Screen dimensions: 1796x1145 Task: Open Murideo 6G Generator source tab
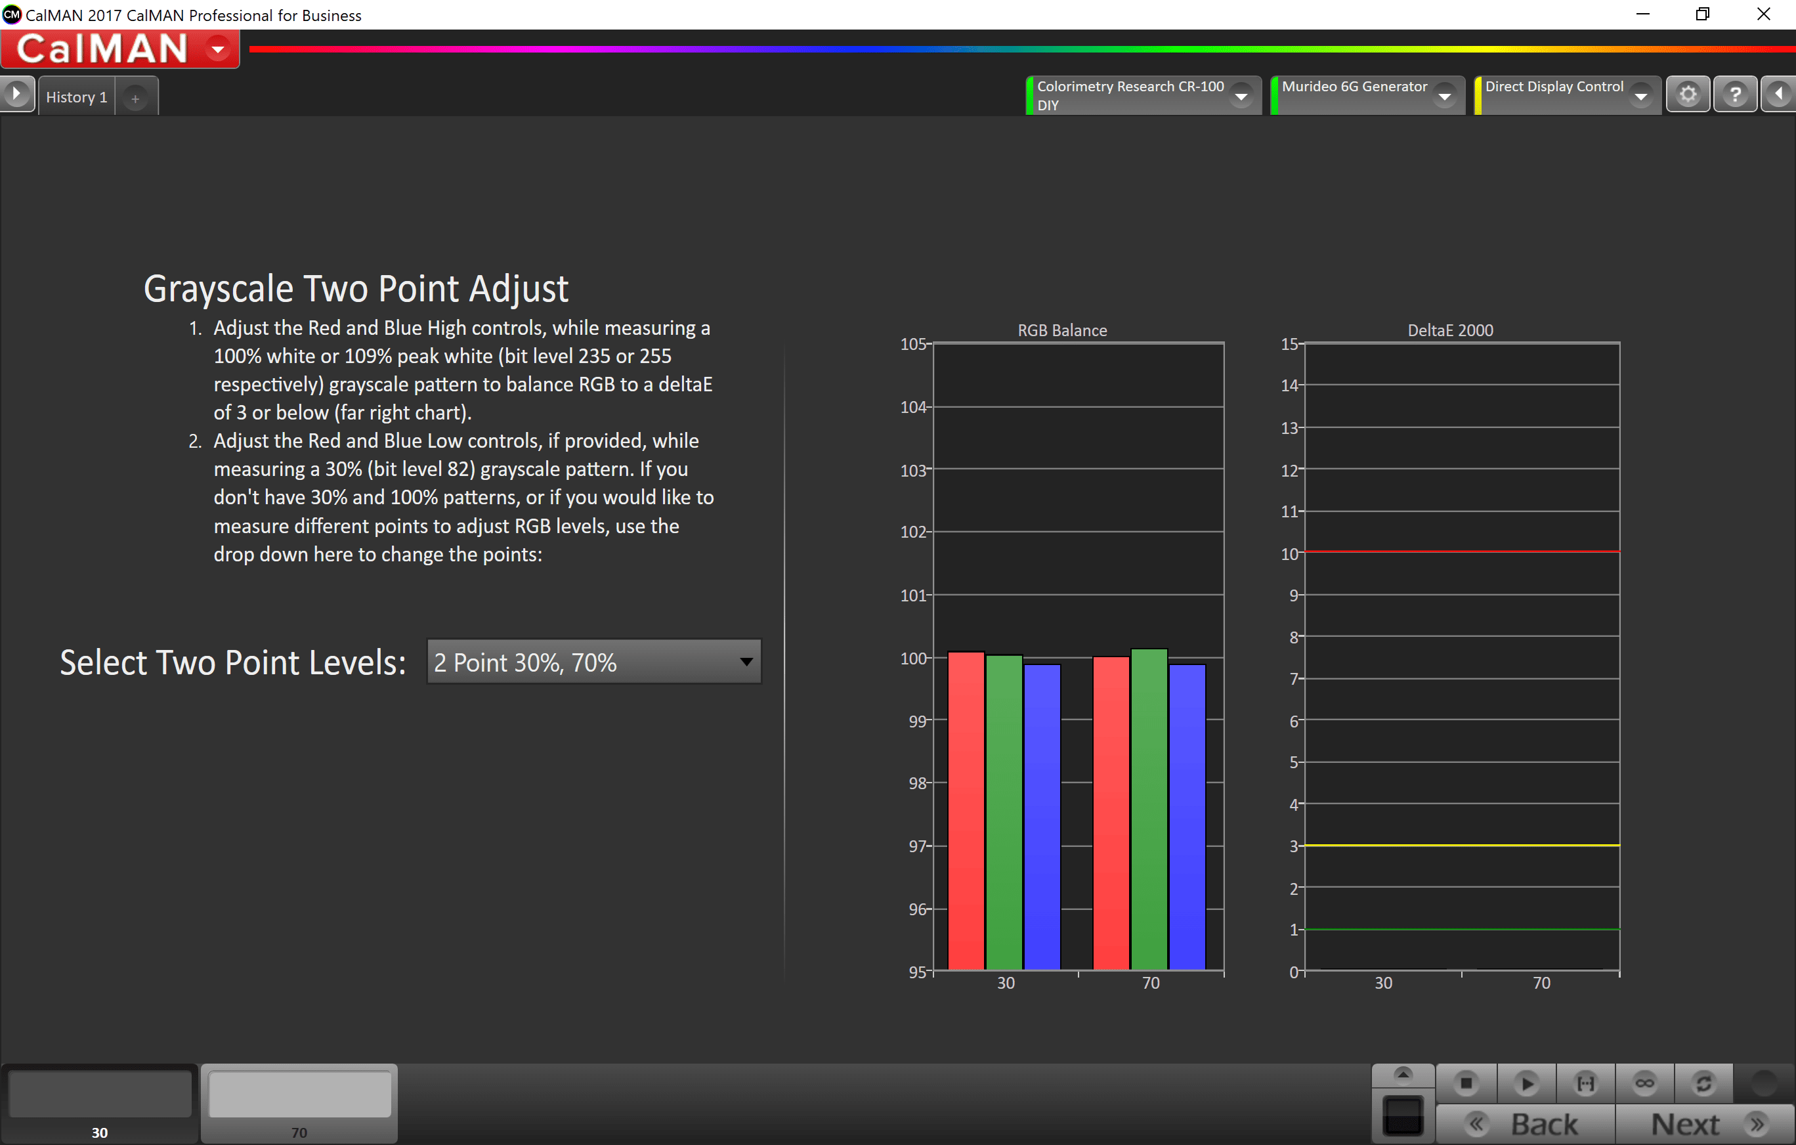coord(1367,95)
